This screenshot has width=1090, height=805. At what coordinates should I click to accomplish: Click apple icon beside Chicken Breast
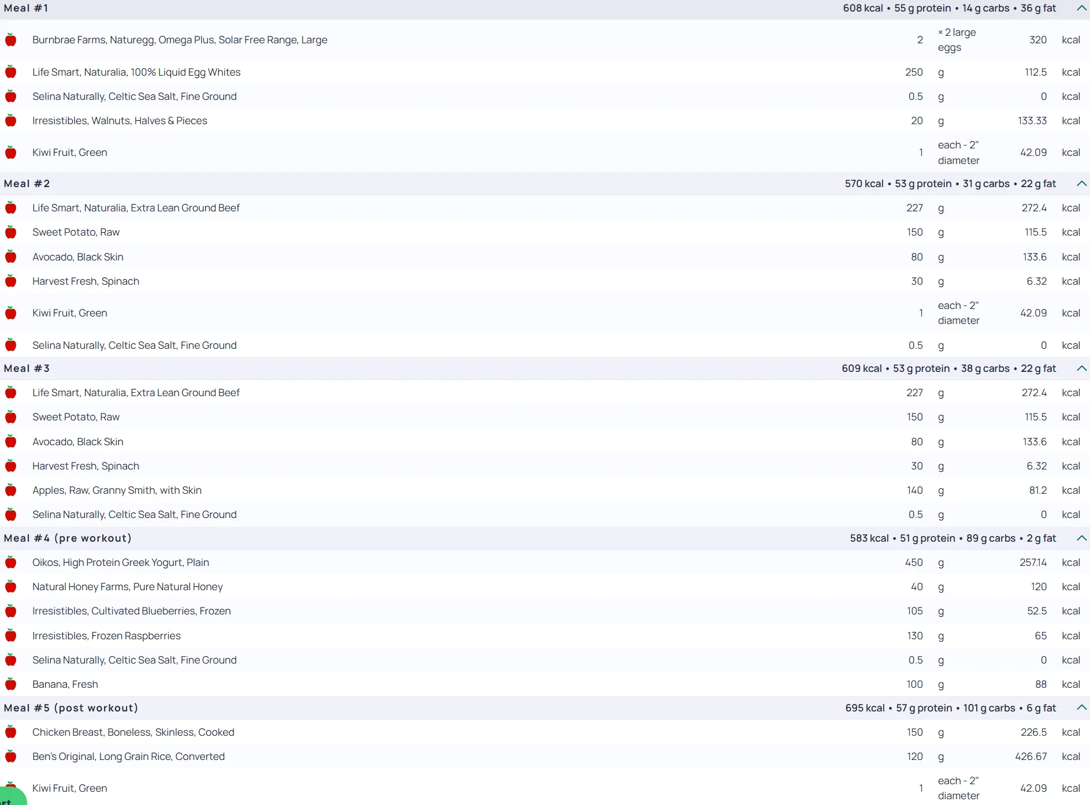[10, 732]
